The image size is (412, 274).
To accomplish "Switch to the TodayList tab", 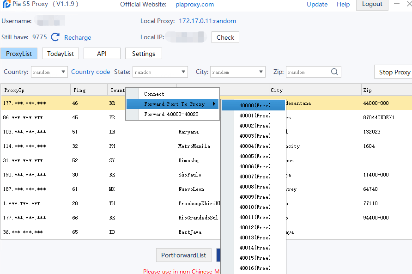I will coord(60,53).
